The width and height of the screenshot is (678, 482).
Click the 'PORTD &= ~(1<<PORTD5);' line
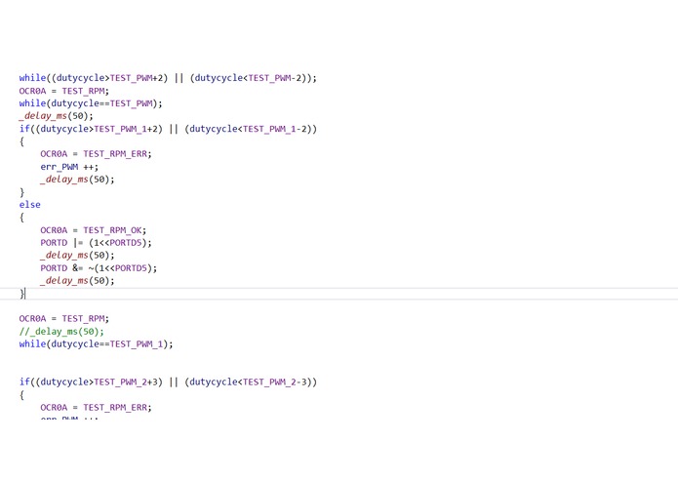pyautogui.click(x=99, y=268)
